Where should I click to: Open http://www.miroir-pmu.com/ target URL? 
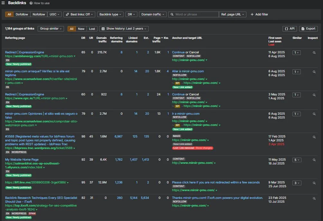(193, 163)
